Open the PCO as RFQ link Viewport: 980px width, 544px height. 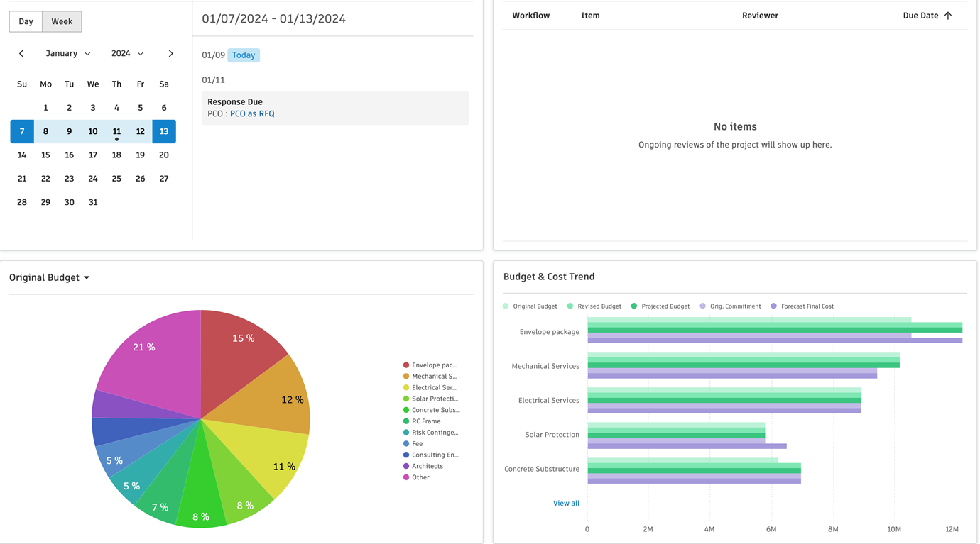click(252, 113)
